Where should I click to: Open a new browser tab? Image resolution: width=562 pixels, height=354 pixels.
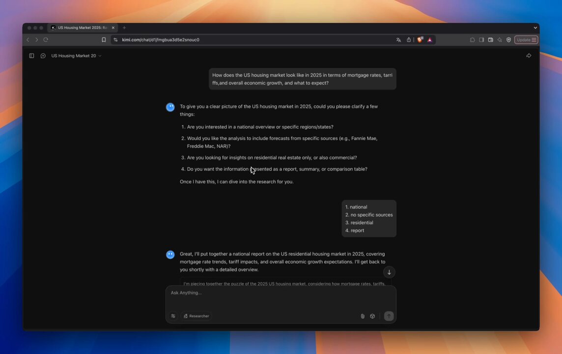pyautogui.click(x=124, y=28)
